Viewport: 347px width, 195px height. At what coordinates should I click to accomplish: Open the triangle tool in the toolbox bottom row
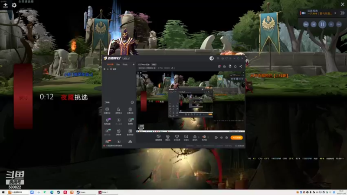point(130,142)
